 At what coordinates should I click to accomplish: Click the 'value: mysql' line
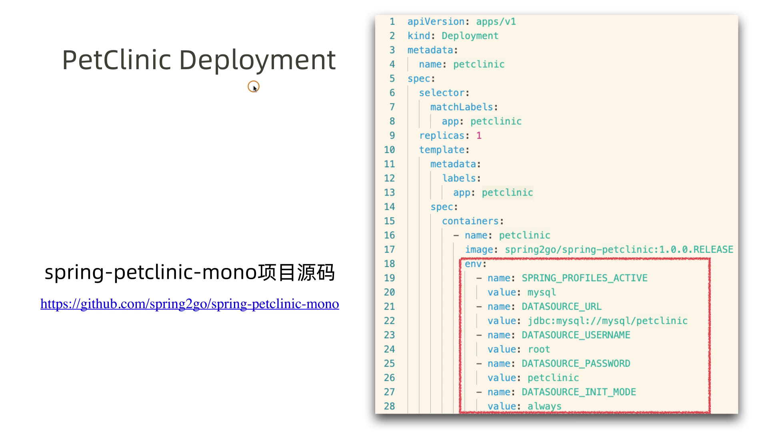[x=522, y=292]
